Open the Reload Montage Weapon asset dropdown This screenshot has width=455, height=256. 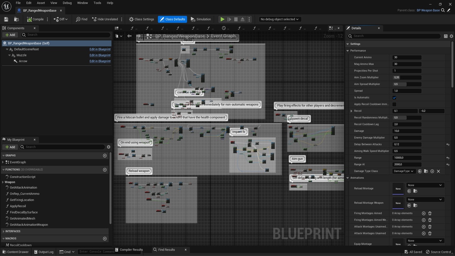tap(425, 199)
